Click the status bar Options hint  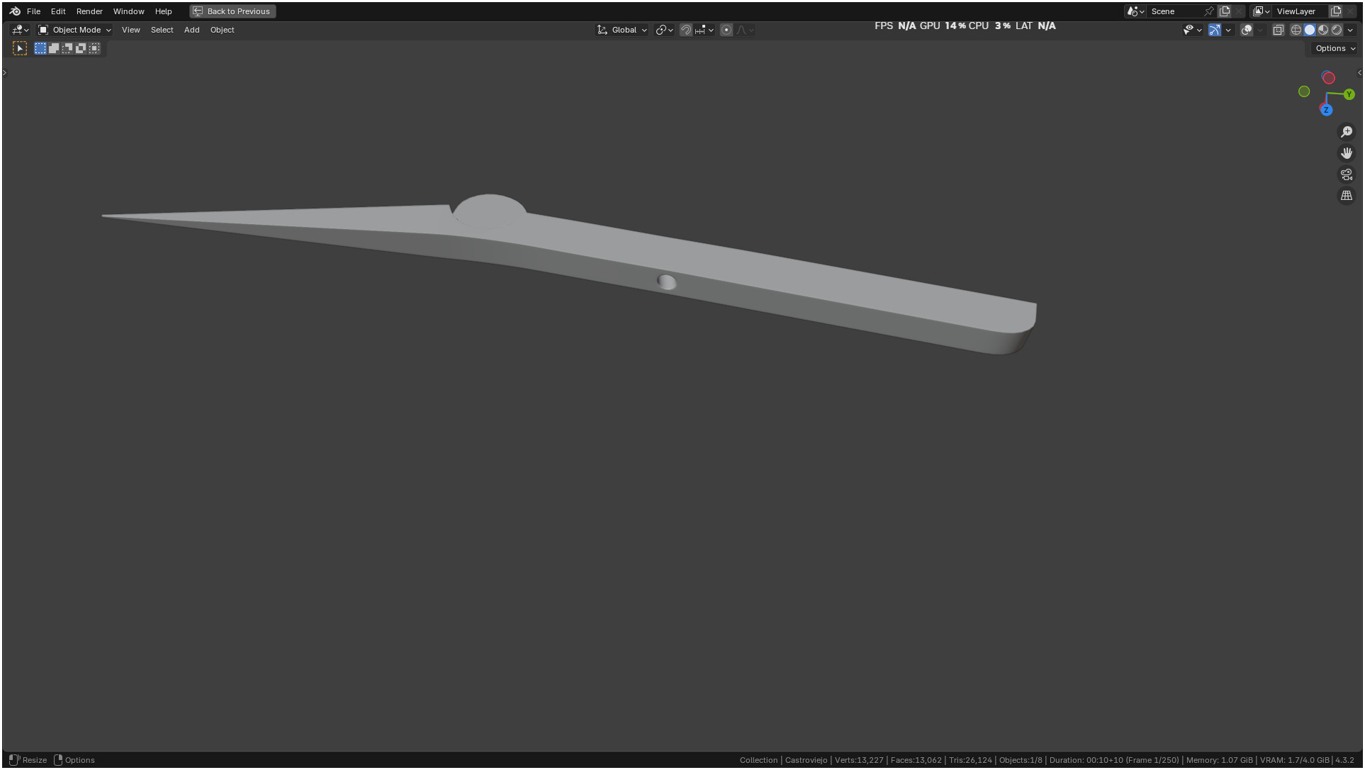click(74, 760)
